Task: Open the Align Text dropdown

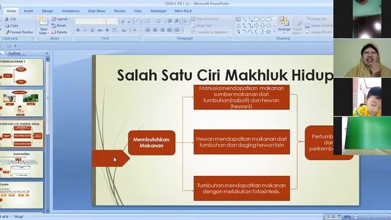Action: [203, 26]
